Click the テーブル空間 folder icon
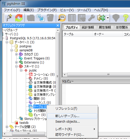This screenshot has width=130, height=139. click(12, 127)
